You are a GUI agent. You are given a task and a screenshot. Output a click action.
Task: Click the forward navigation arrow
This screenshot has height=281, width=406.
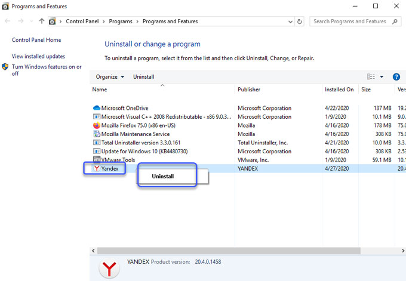[21, 21]
